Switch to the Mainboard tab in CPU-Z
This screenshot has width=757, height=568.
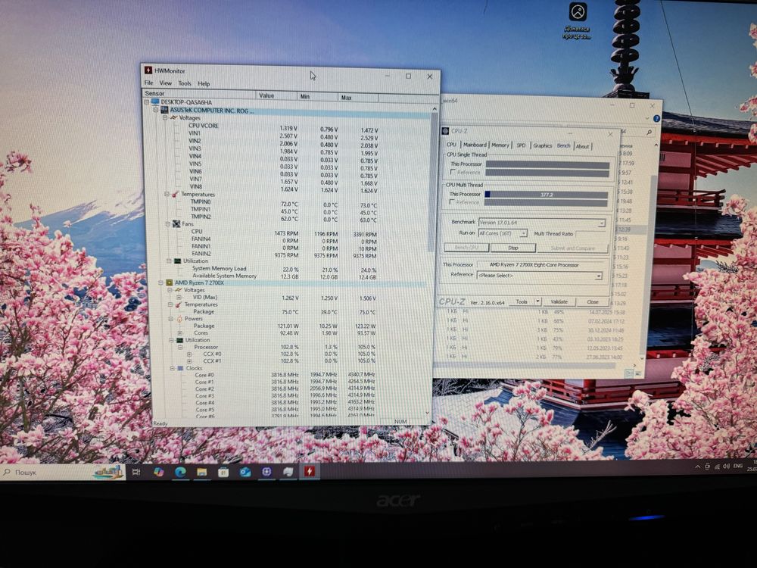click(x=475, y=145)
